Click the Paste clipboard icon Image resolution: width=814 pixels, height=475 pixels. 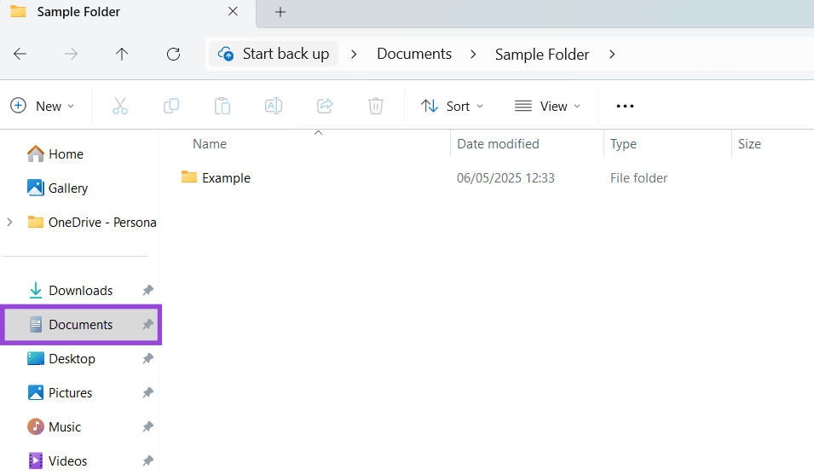pos(222,106)
